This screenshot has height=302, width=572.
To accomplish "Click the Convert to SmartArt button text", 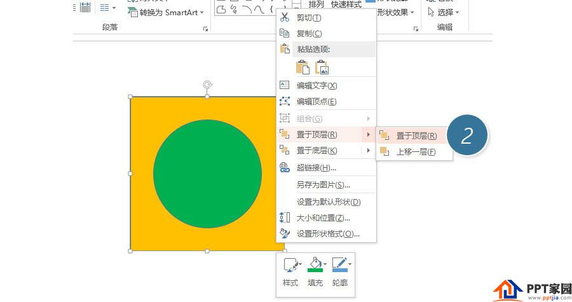I will 168,13.
